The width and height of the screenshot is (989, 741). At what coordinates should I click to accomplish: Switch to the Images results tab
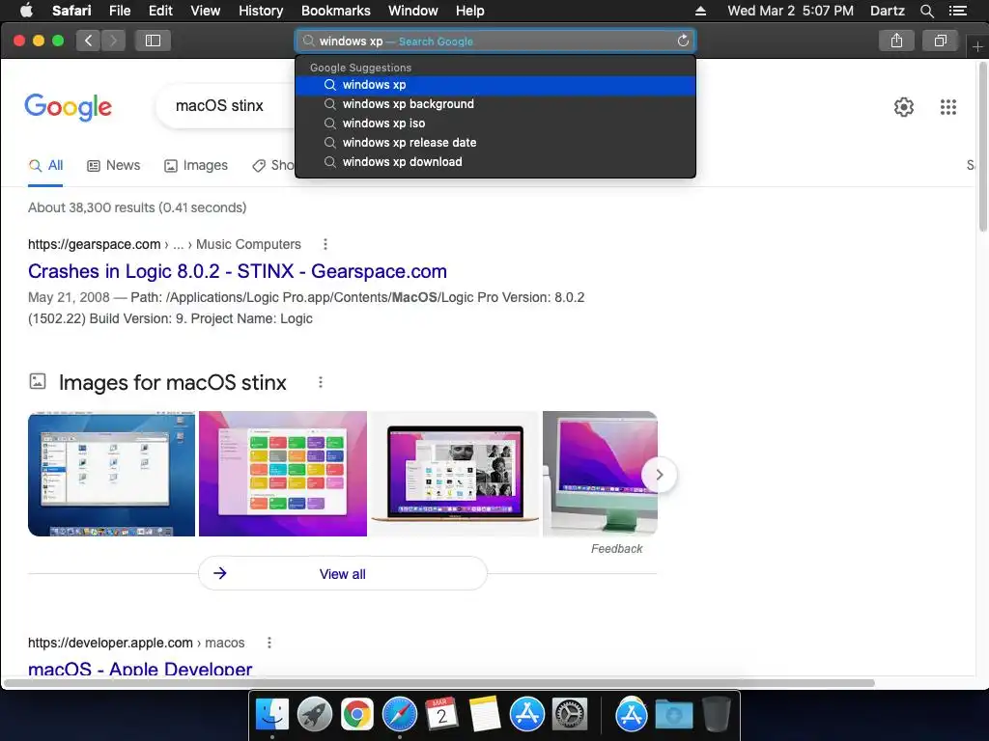point(196,166)
